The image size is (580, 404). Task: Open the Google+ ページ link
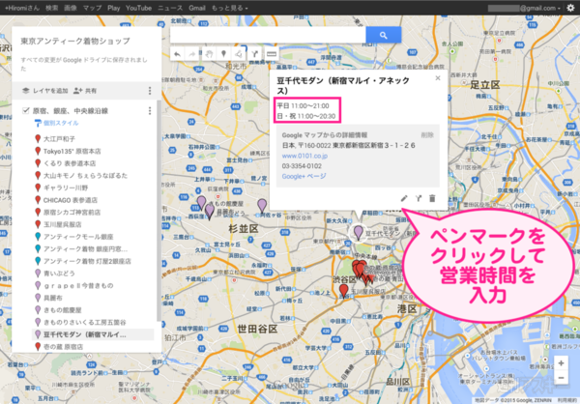(304, 177)
